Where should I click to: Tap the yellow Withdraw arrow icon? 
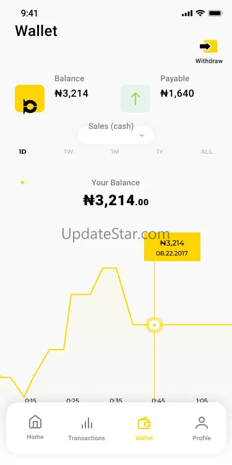coord(208,46)
